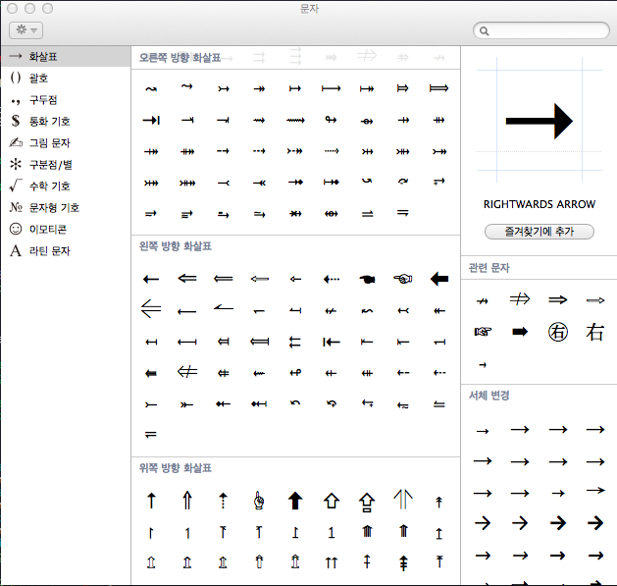The image size is (617, 586).
Task: Choose related rightwards double arrow ⇒
Action: point(558,299)
